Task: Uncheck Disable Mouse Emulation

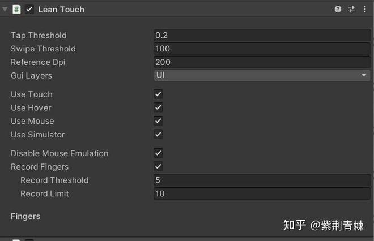Action: point(158,153)
